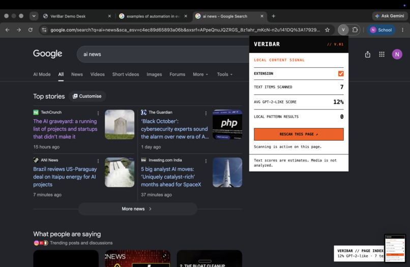Open options menu for Investing.com India story

click(206, 161)
